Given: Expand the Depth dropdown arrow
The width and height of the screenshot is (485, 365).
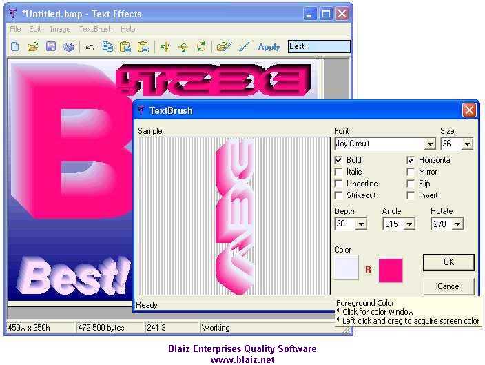Looking at the screenshot, I should pos(361,224).
